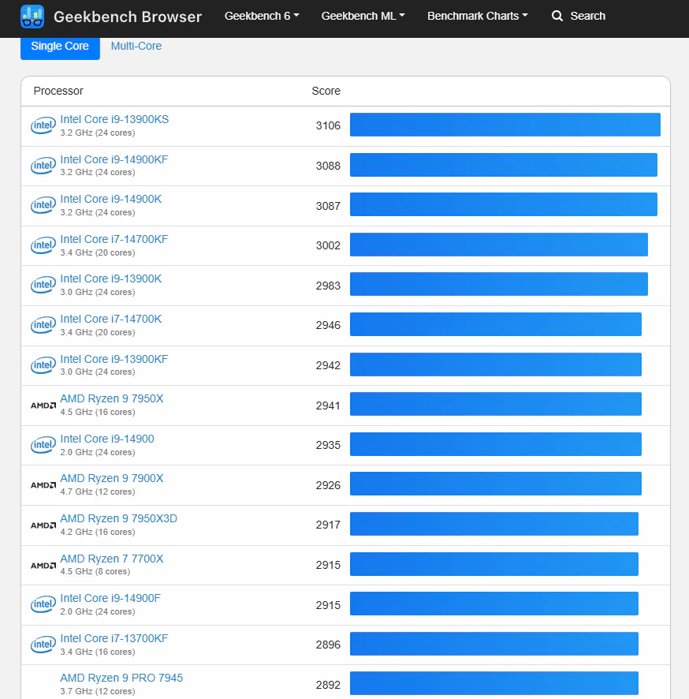This screenshot has height=699, width=689.
Task: Click the score value 3002
Action: click(x=328, y=245)
